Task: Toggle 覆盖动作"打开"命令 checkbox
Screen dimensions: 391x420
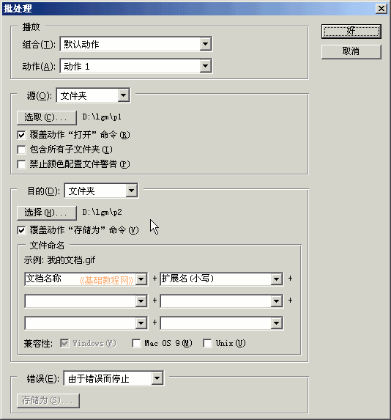Action: [21, 135]
